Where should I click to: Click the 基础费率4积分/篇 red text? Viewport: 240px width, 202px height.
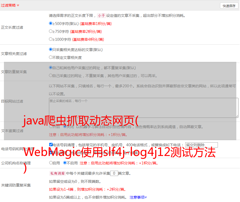coord(88,39)
